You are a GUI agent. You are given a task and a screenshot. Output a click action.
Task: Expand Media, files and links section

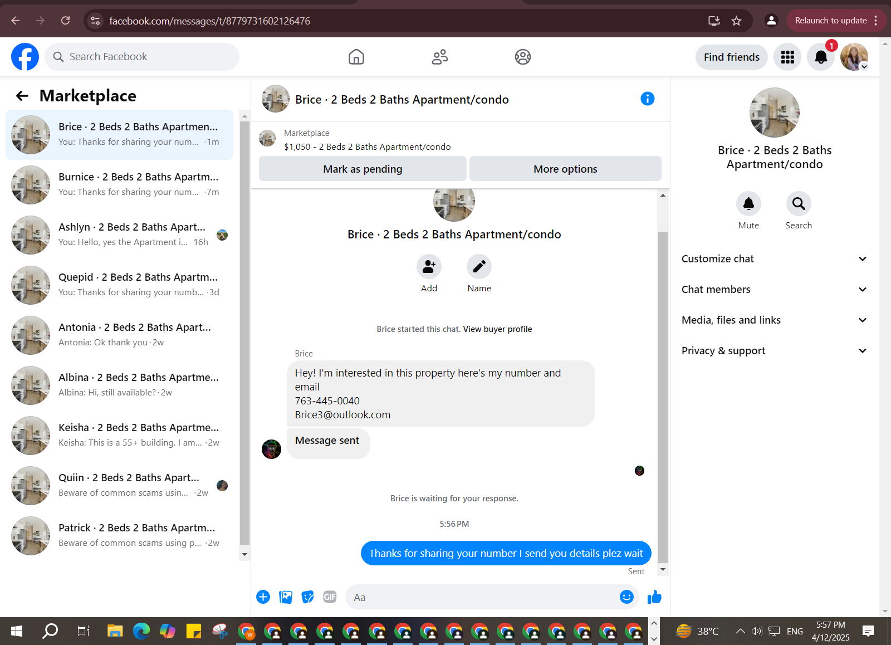pyautogui.click(x=774, y=320)
